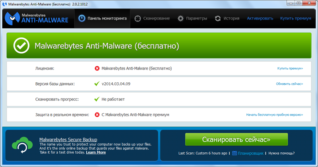The height and width of the screenshot is (167, 318).
Task: Click the green cloud Secure Backup icon
Action: 22,145
